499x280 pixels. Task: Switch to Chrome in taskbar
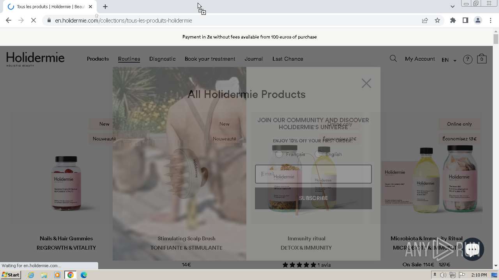(71, 275)
